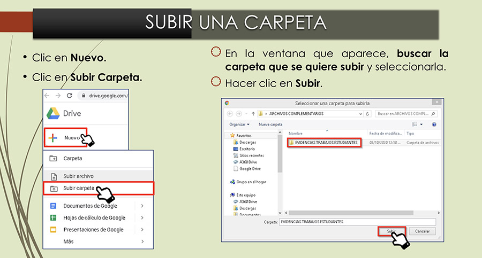The width and height of the screenshot is (482, 258).
Task: Click the dialog back navigation arrow
Action: pyautogui.click(x=230, y=114)
